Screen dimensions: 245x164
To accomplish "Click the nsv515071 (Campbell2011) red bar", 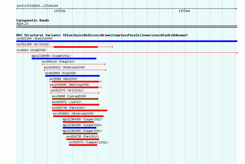I will [83, 145].
